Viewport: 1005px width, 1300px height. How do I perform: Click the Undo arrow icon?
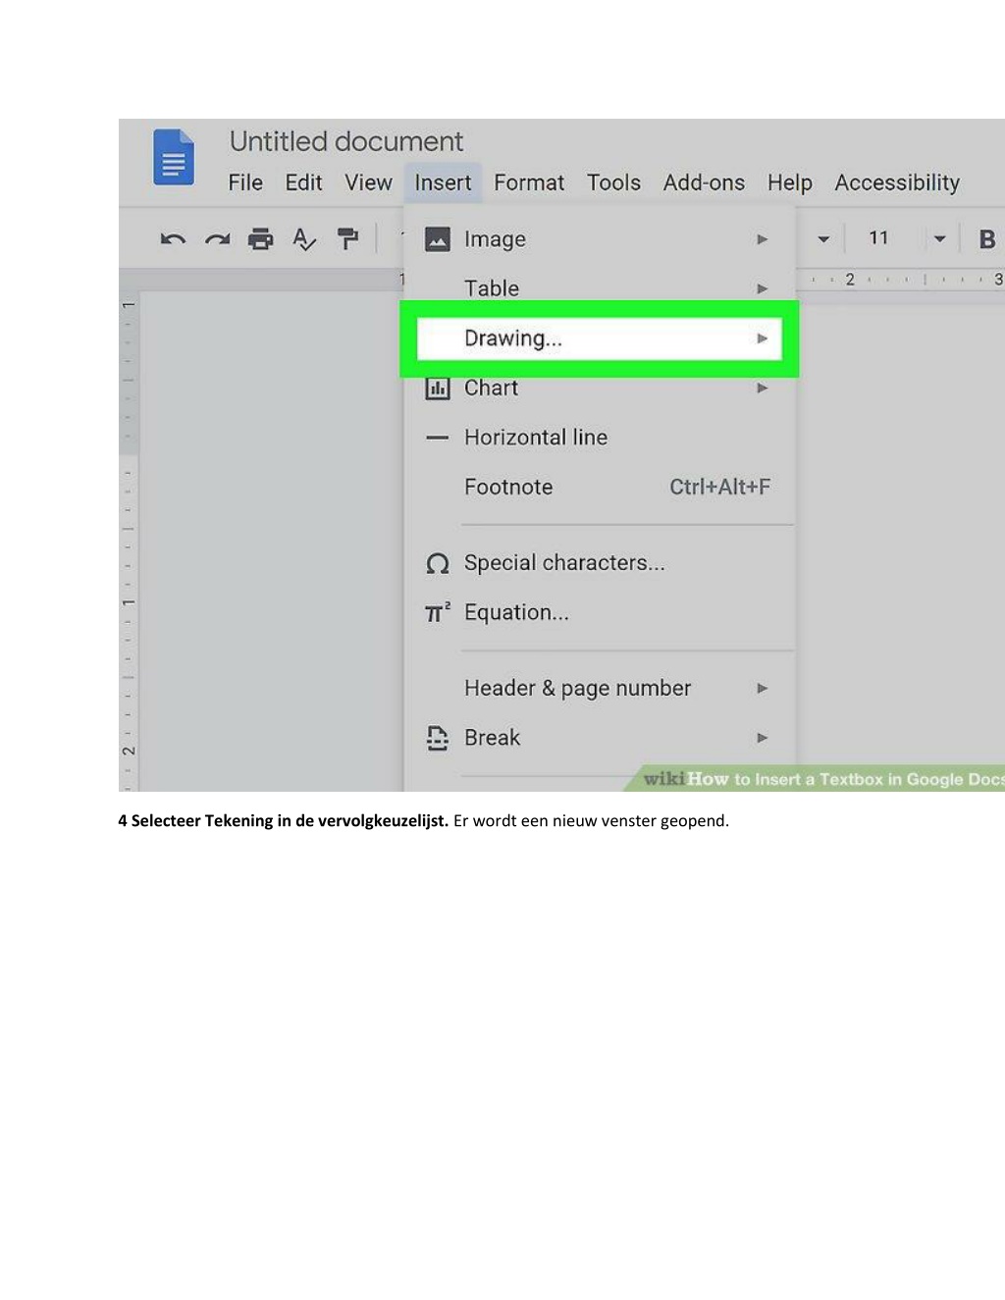[173, 238]
